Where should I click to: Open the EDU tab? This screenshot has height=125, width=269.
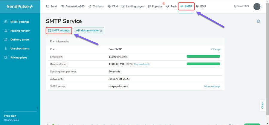pyautogui.click(x=201, y=6)
